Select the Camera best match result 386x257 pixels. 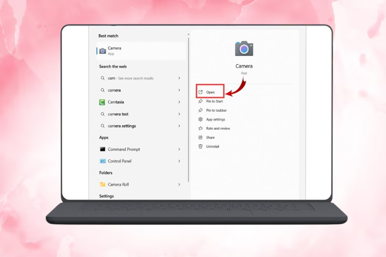(x=141, y=51)
